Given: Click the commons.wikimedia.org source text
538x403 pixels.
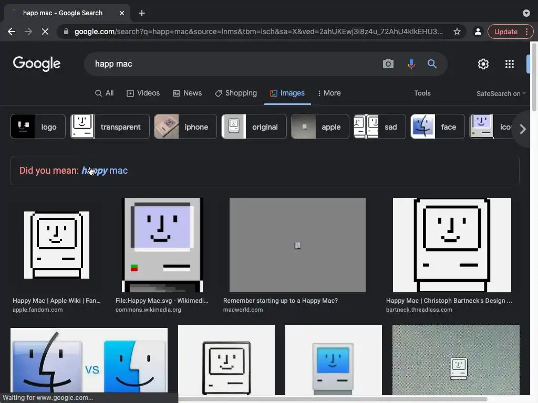Looking at the screenshot, I should 148,310.
